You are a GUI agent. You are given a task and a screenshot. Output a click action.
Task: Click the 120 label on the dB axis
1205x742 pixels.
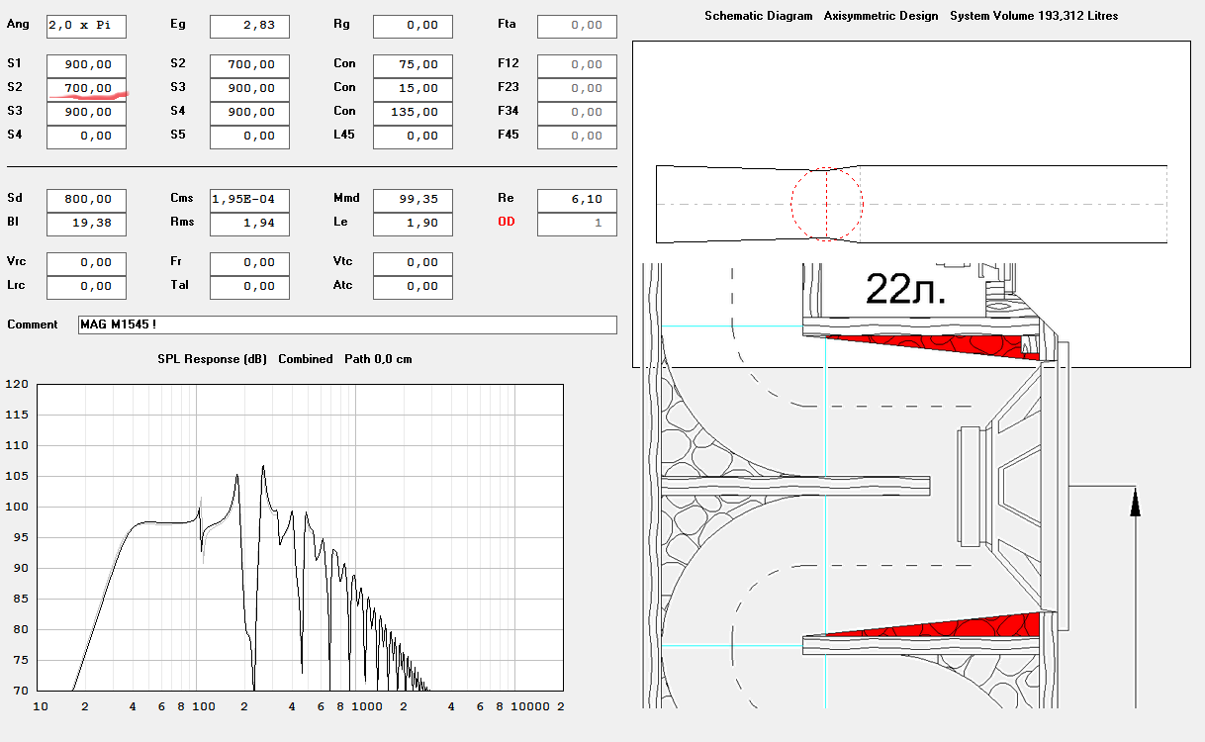[x=17, y=385]
